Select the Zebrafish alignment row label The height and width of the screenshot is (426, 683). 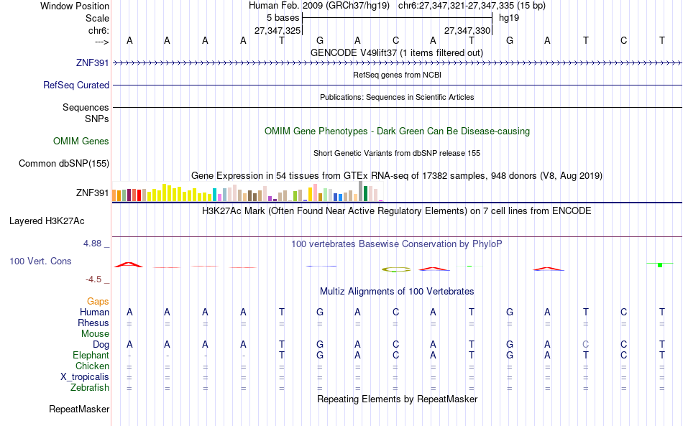point(90,387)
